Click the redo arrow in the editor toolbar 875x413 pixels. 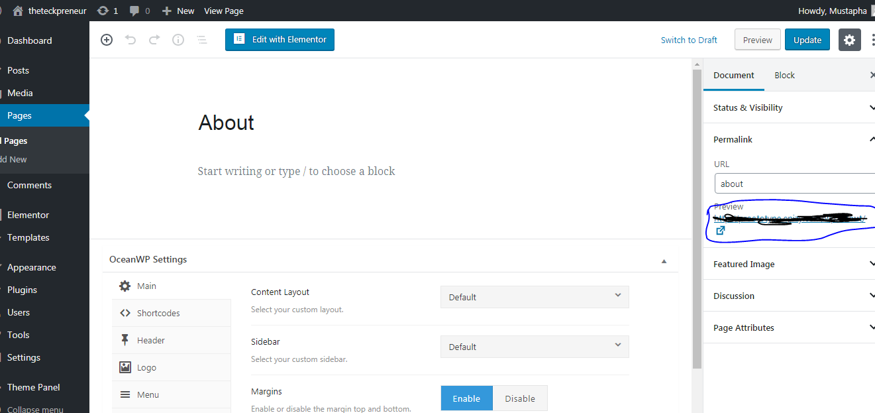153,40
